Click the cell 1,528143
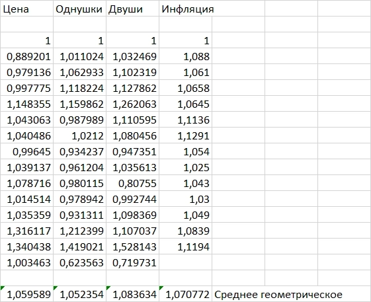 click(132, 246)
